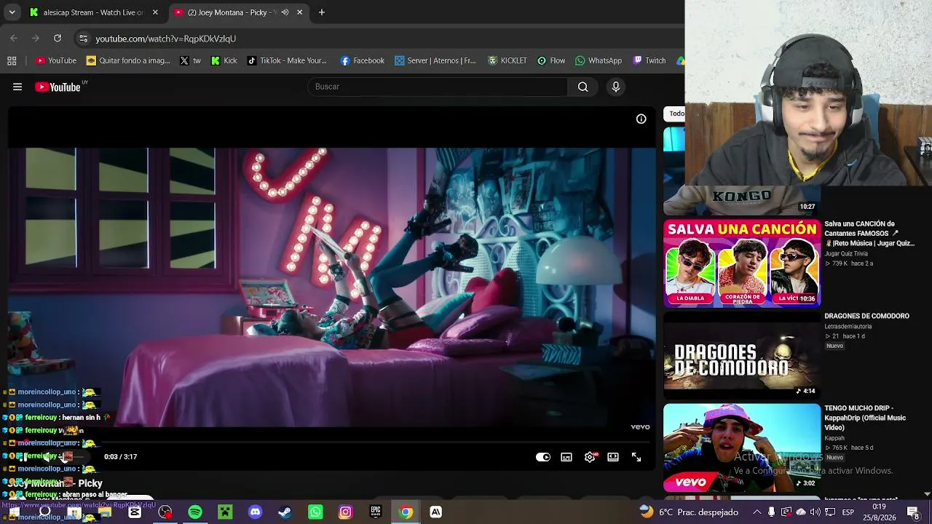Mute the YouTube tab via its speaker icon
The height and width of the screenshot is (524, 932).
pos(285,12)
